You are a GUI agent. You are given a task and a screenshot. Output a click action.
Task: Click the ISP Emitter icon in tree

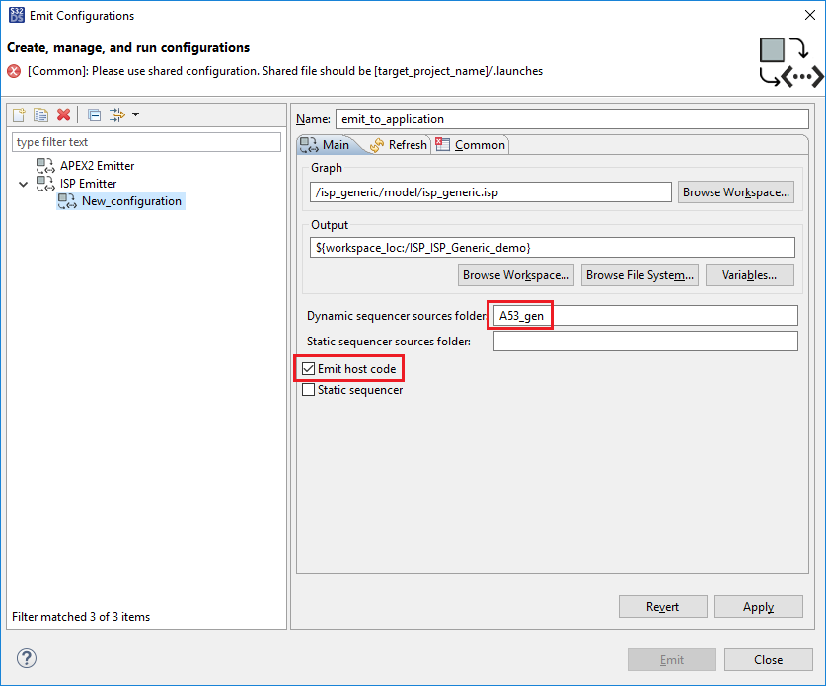[x=45, y=184]
